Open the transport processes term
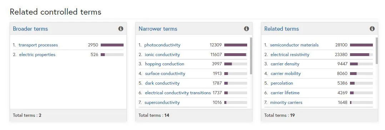 pos(38,45)
